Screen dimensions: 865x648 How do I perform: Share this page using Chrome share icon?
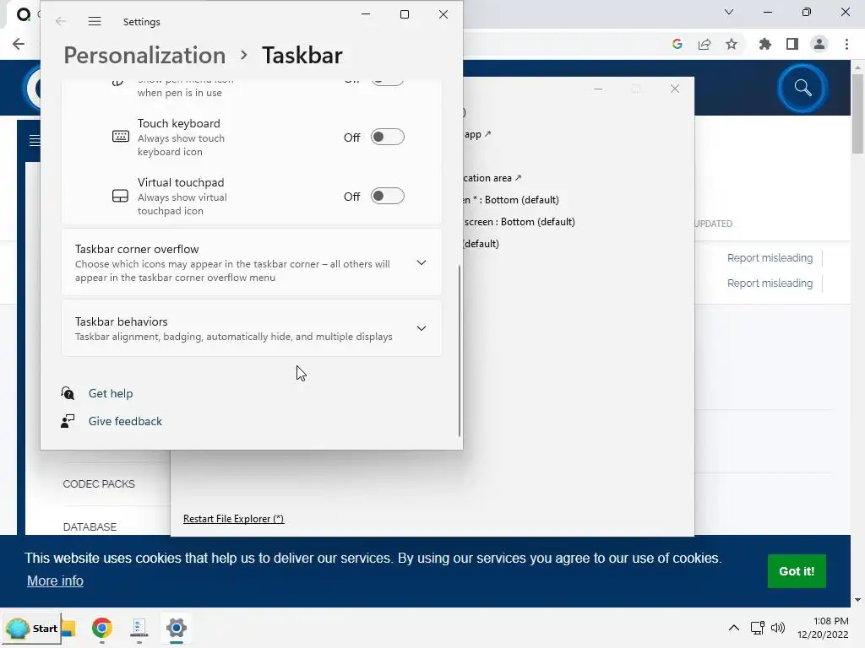point(705,44)
